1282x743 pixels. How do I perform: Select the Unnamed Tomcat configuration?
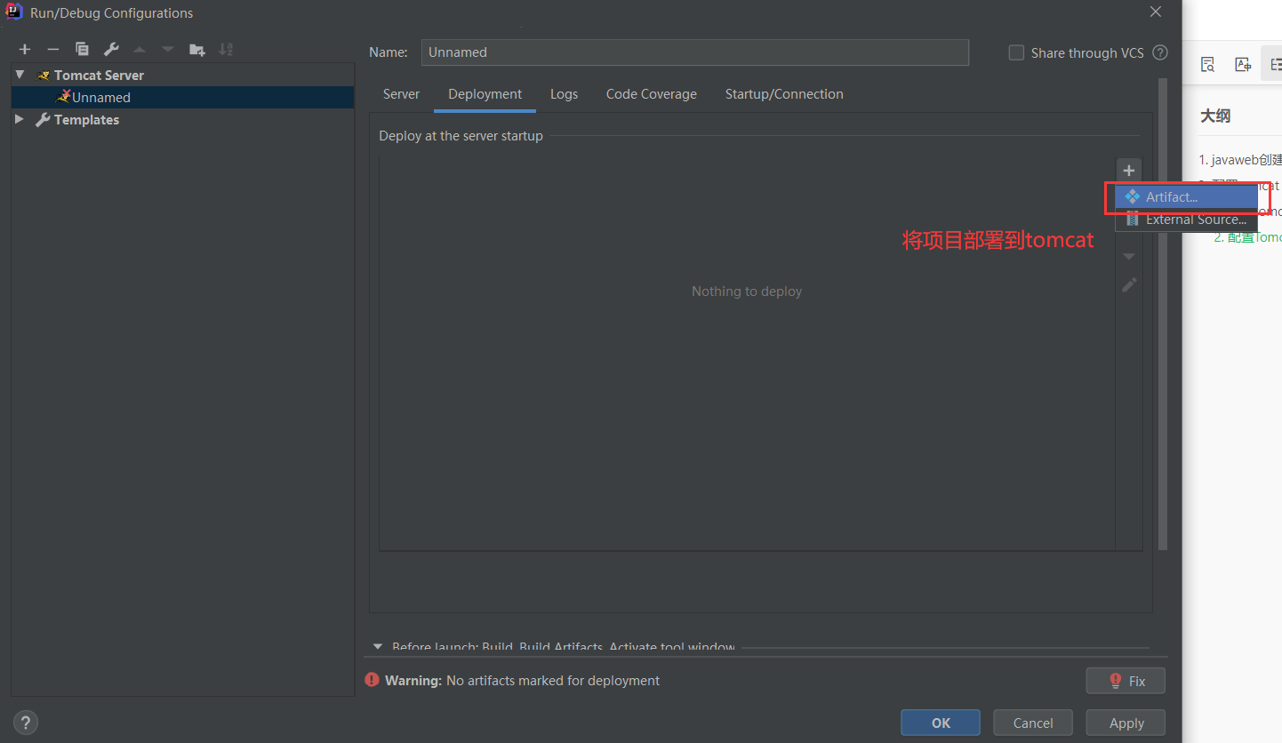(182, 97)
